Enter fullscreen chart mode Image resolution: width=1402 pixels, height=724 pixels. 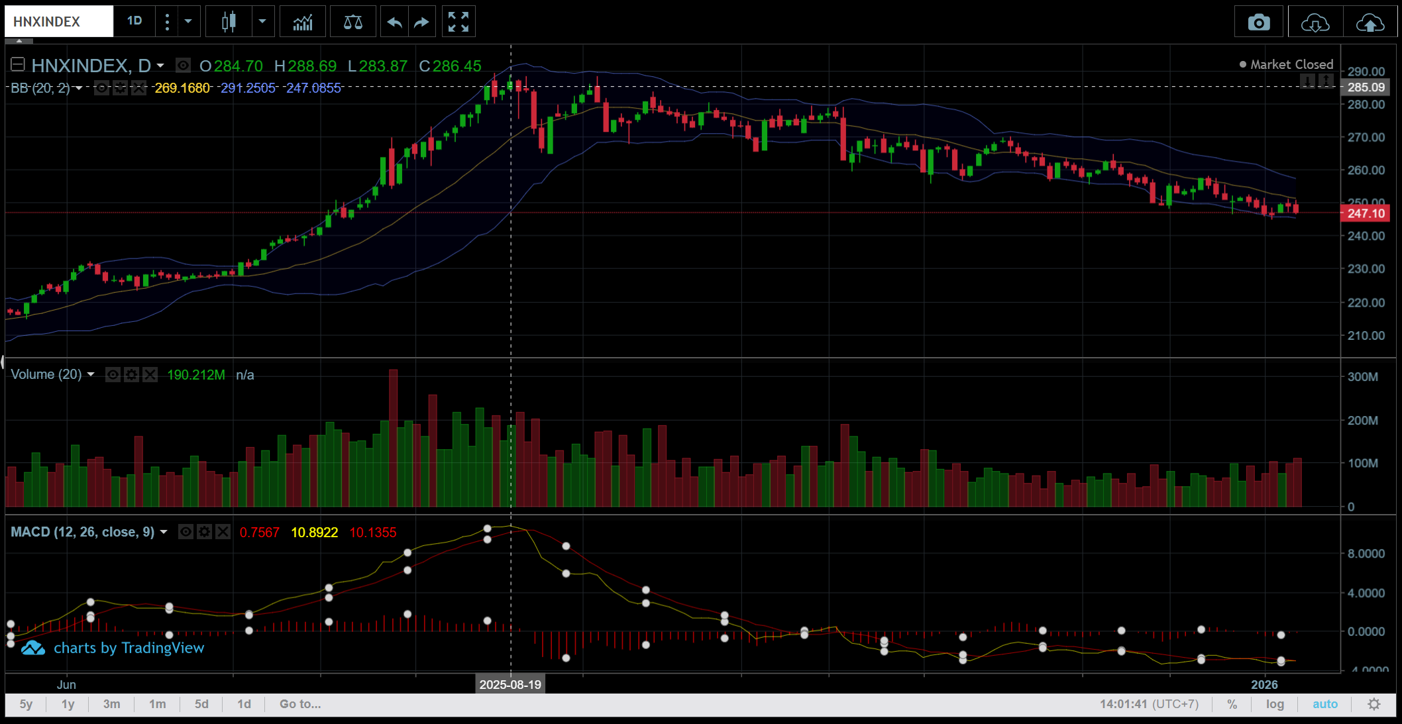[x=458, y=22]
